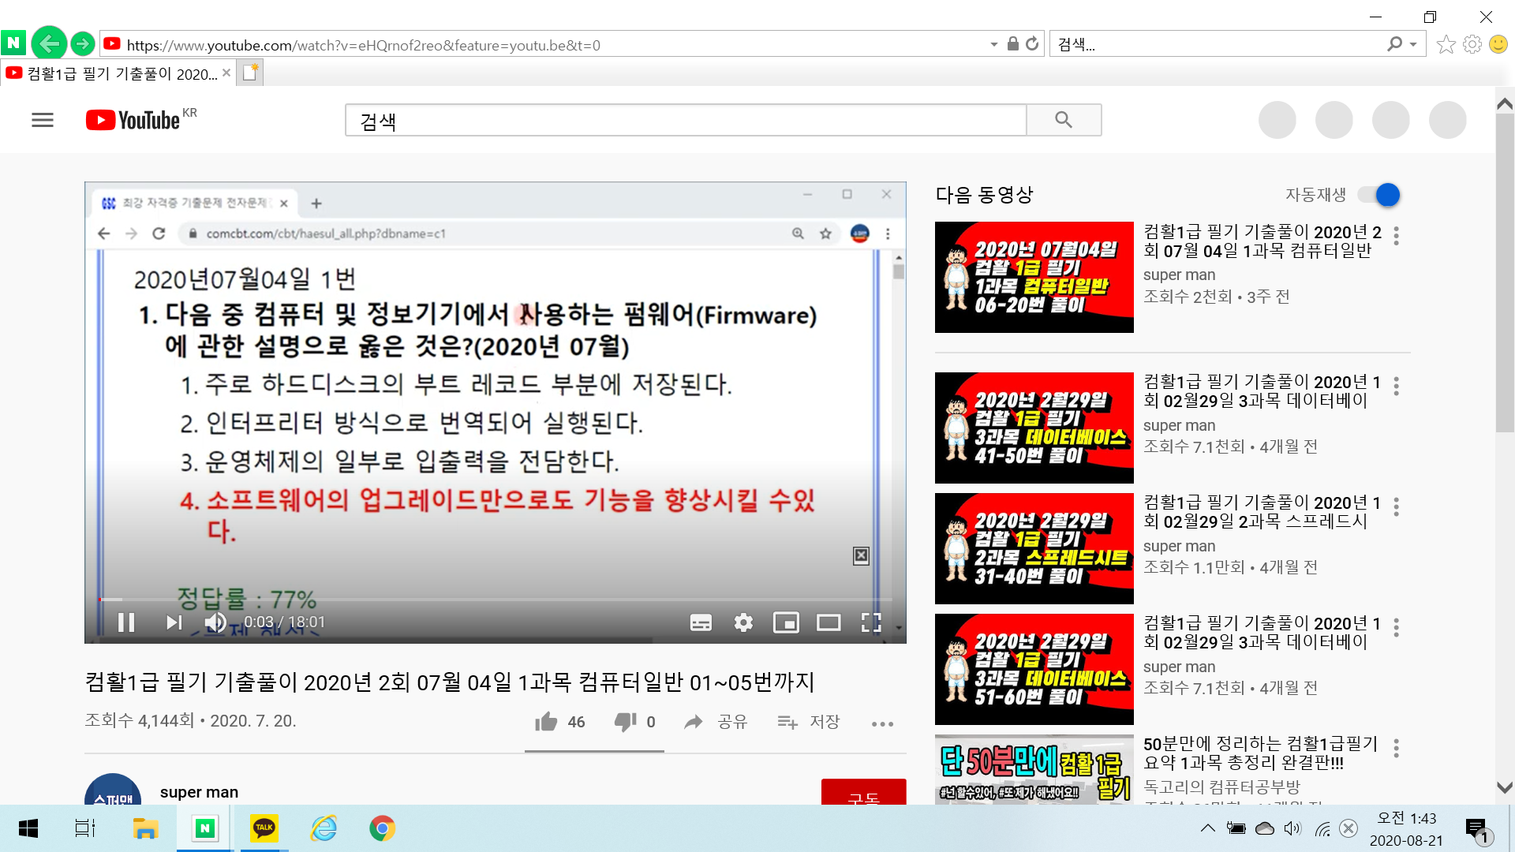Turn off the autoplay switch
This screenshot has height=852, width=1515.
point(1380,195)
